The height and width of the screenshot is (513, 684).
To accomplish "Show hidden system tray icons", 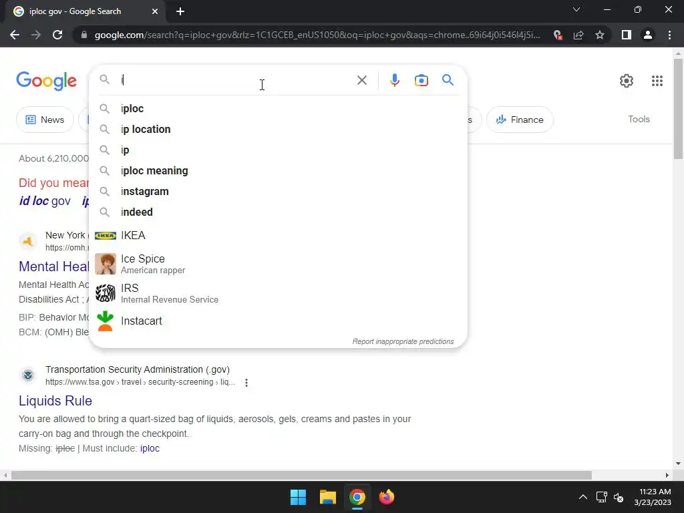I will (x=582, y=497).
